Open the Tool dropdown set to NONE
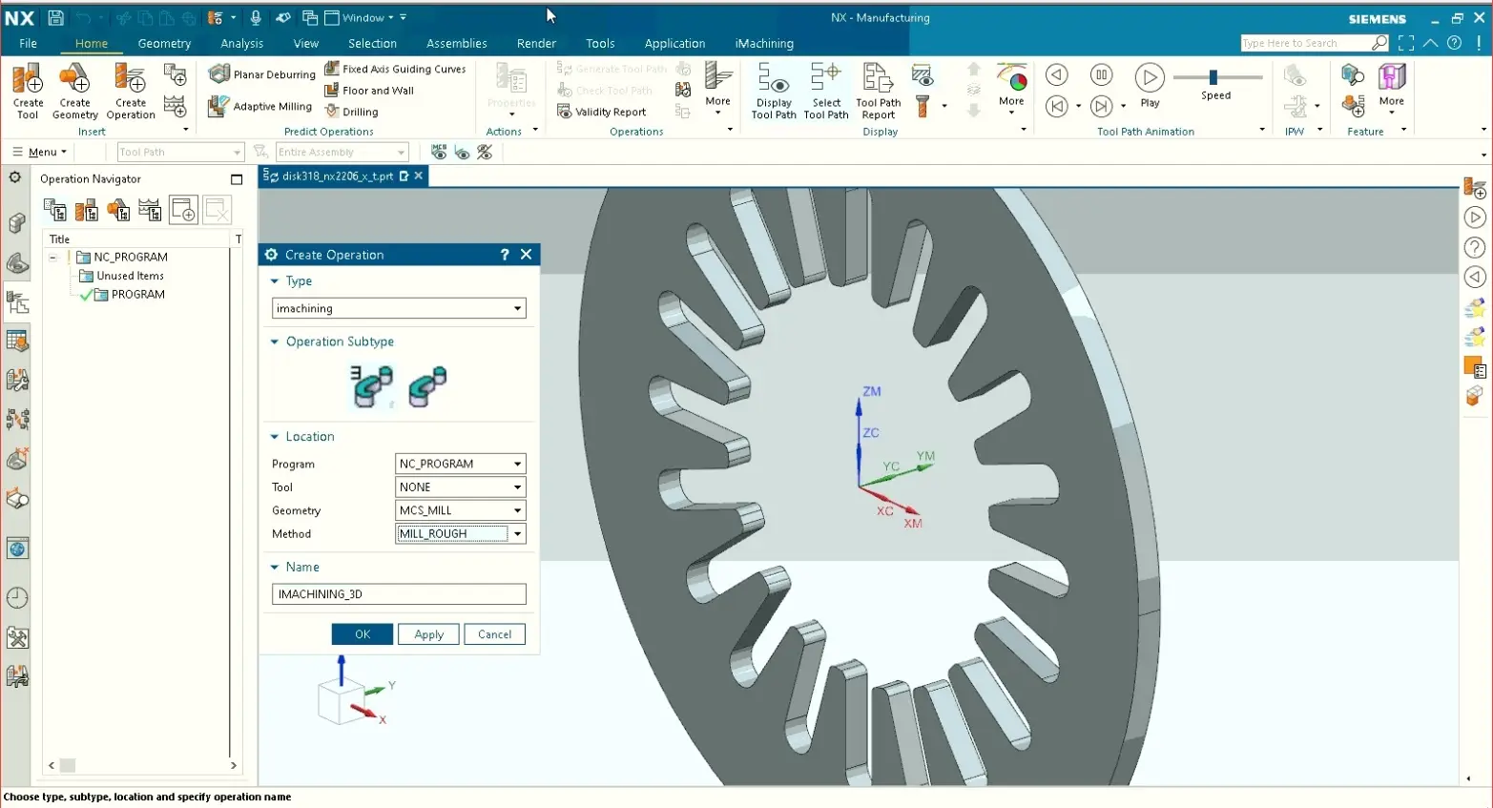Viewport: 1493px width, 808px height. click(460, 487)
